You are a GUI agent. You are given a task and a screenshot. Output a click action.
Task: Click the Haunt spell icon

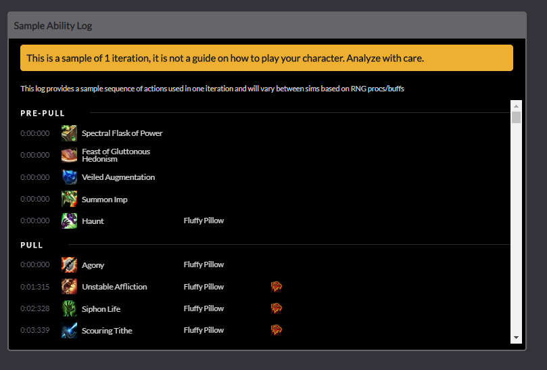[69, 221]
